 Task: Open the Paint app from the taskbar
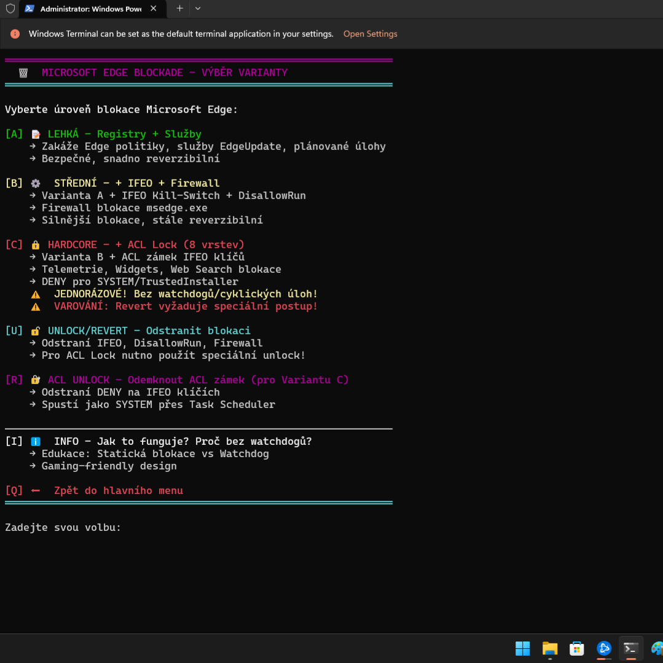(656, 648)
